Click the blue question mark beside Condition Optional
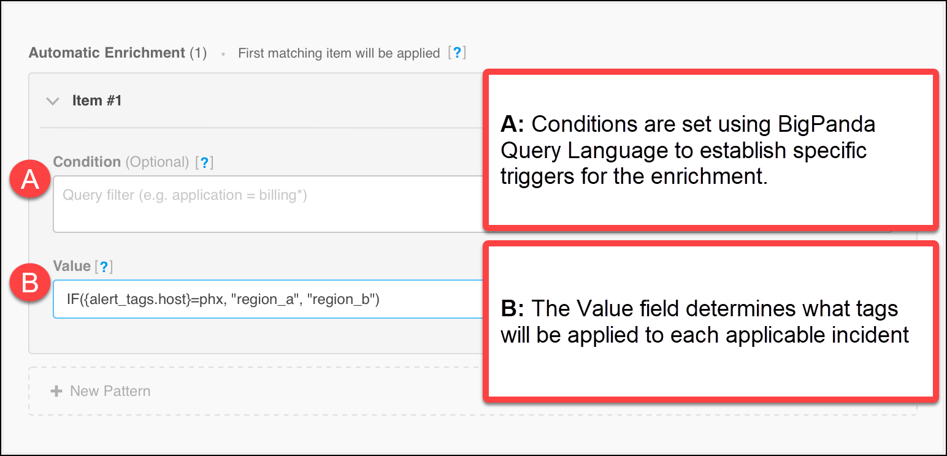The image size is (947, 456). pos(203,162)
